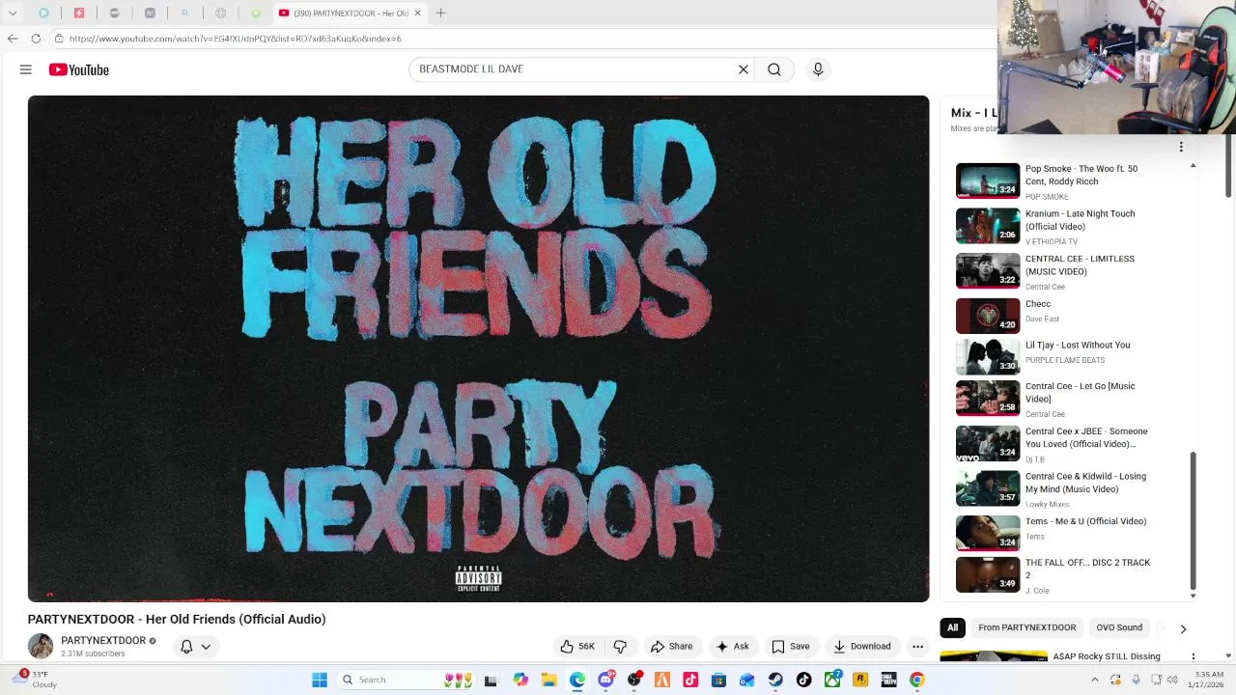Launch TikTok from the taskbar
Screen dimensions: 1236x695
(803, 680)
